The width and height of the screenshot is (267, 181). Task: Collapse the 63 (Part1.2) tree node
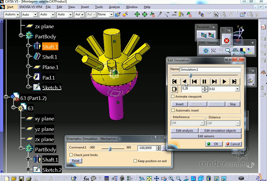pos(6,98)
